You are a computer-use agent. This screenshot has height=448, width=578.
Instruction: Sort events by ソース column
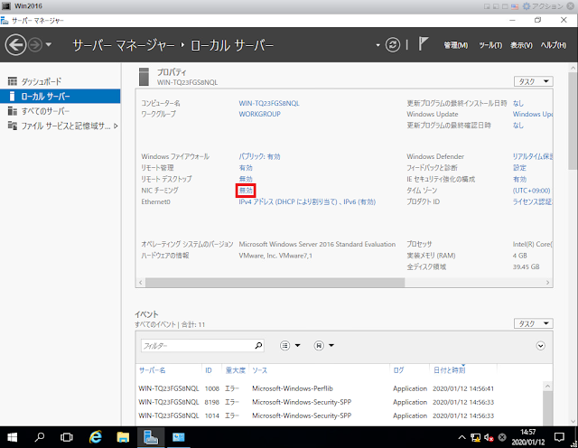click(x=259, y=370)
